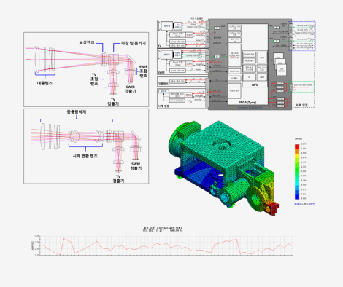
Task: Click the dark blue base plate of the model
Action: coord(195,173)
